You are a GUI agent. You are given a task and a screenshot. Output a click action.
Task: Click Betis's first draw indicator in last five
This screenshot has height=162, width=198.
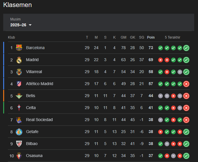point(161,96)
